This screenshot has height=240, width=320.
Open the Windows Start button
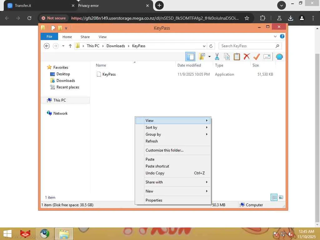(x=7, y=234)
